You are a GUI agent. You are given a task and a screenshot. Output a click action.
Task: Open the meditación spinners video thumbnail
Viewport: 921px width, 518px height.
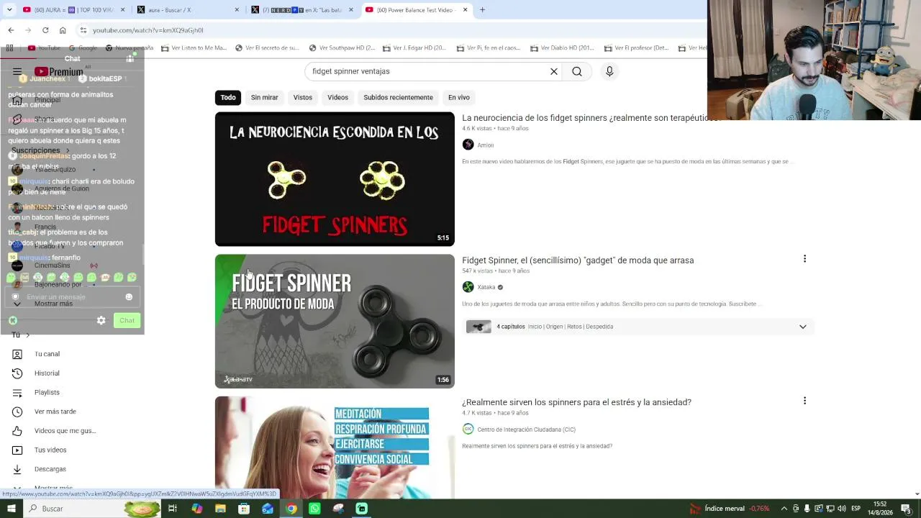click(335, 447)
